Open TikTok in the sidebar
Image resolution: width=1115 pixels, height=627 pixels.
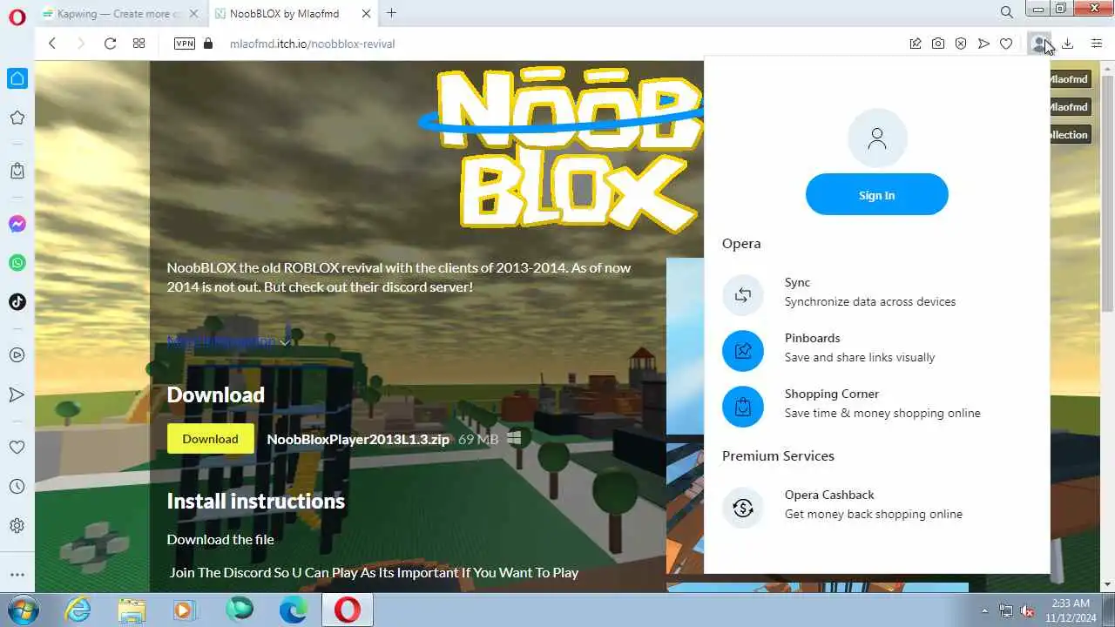pos(17,302)
